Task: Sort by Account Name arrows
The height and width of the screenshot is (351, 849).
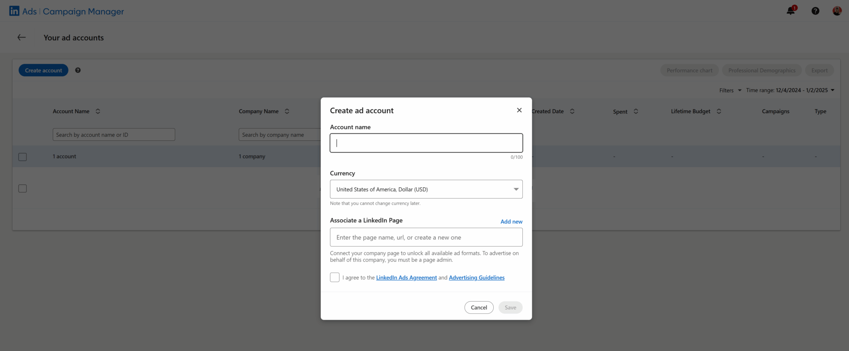Action: pyautogui.click(x=98, y=111)
